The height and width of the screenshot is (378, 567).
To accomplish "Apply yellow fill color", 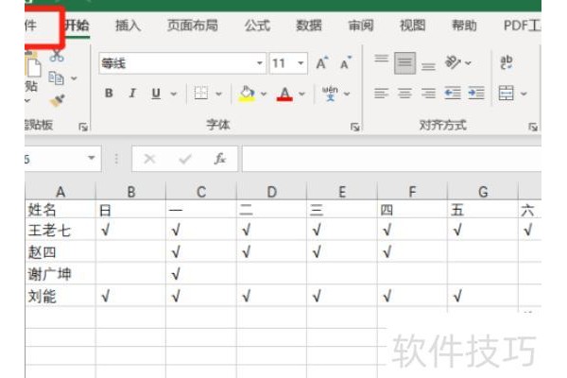I will point(247,94).
